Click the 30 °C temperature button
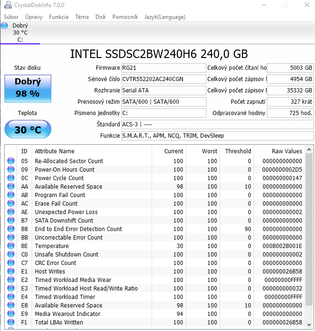 click(28, 129)
